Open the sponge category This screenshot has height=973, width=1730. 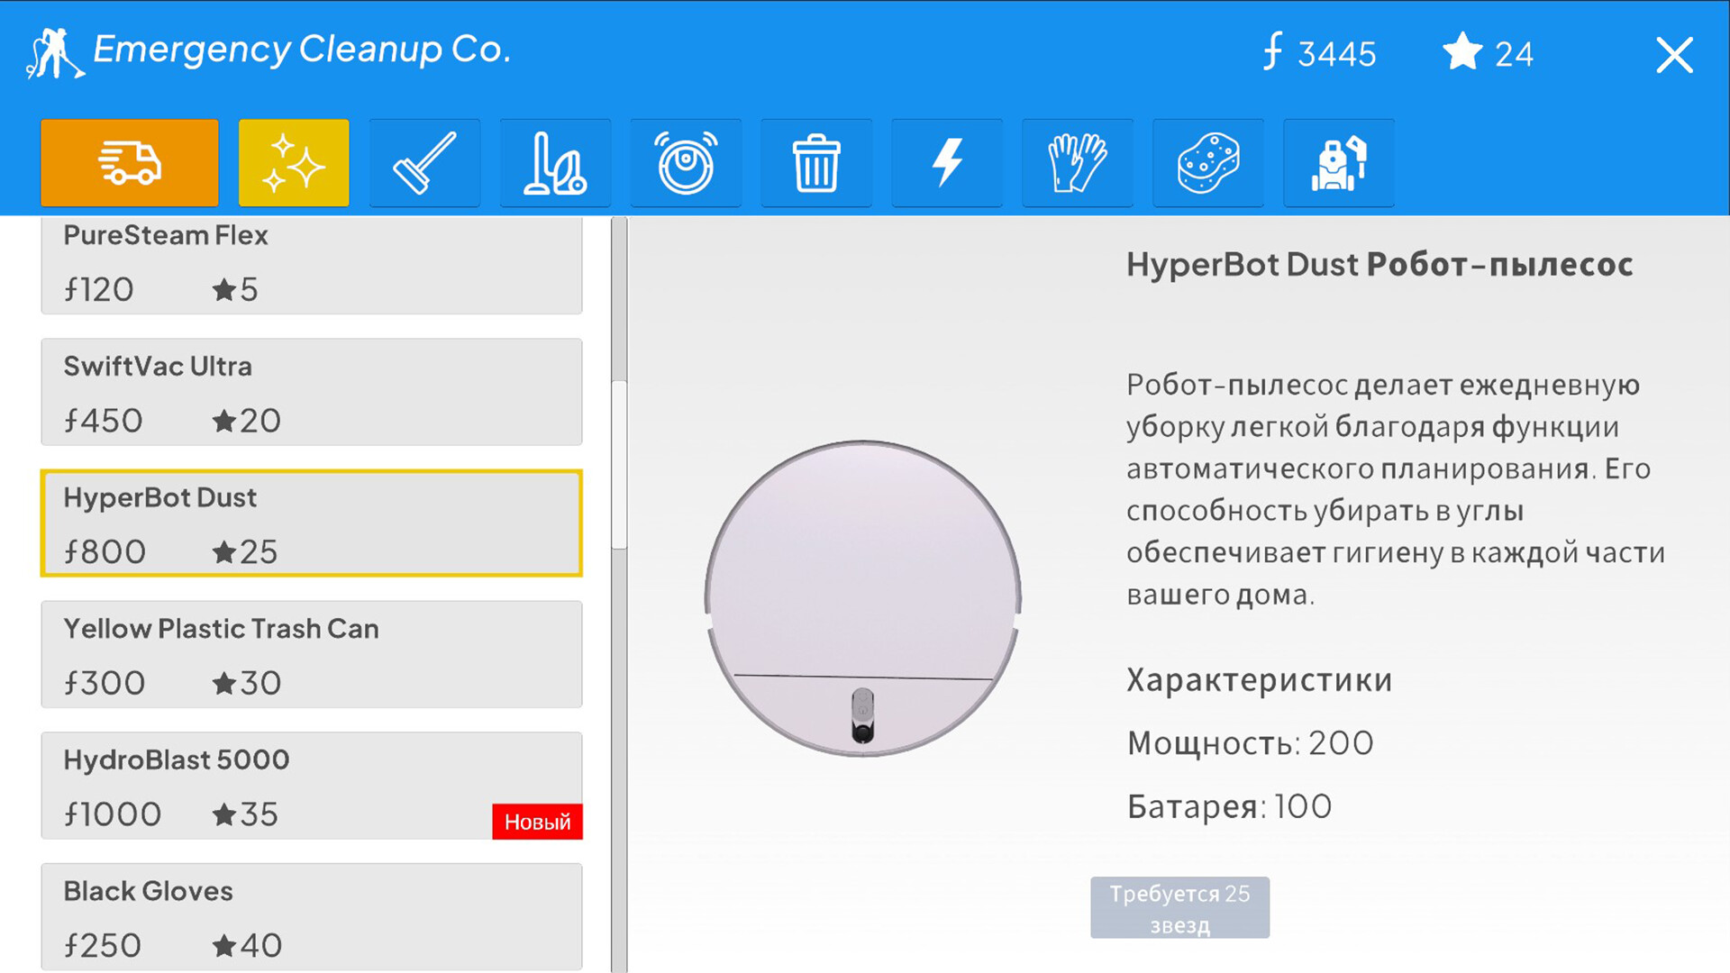click(x=1208, y=163)
